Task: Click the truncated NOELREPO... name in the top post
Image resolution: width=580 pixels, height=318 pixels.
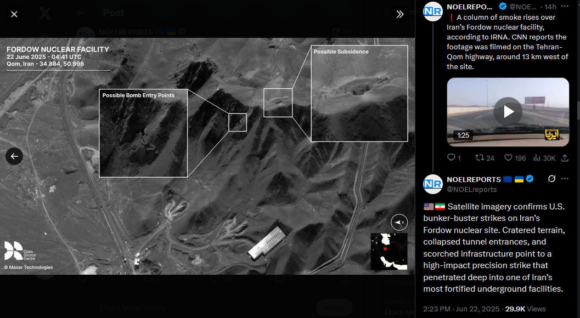Action: (x=469, y=7)
